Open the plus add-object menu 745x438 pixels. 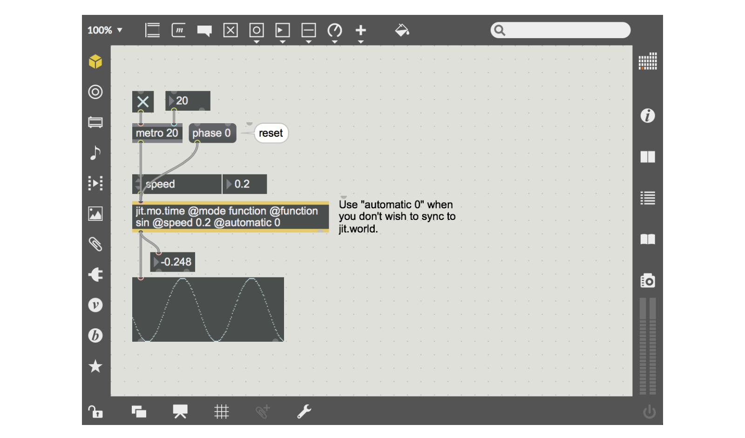361,30
